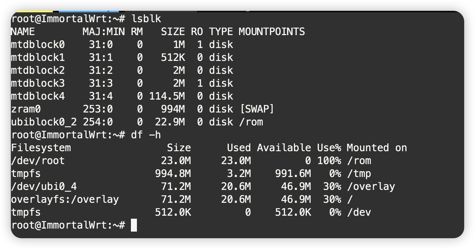Click the Filesystem column header
The width and height of the screenshot is (475, 249).
[41, 148]
